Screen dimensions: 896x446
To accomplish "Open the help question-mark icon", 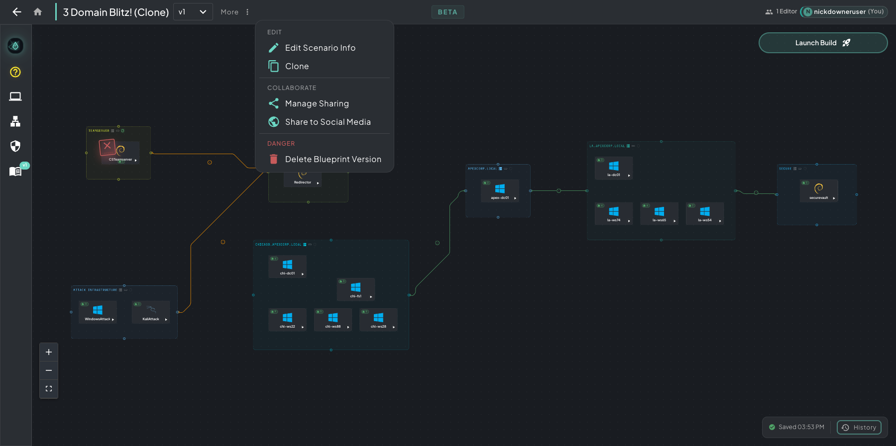I will pos(15,72).
